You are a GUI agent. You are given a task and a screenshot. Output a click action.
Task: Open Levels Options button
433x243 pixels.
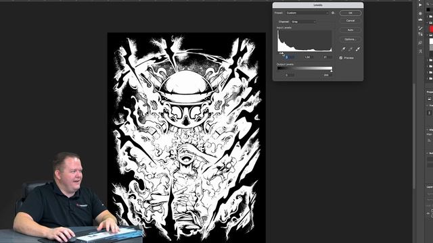pos(350,39)
